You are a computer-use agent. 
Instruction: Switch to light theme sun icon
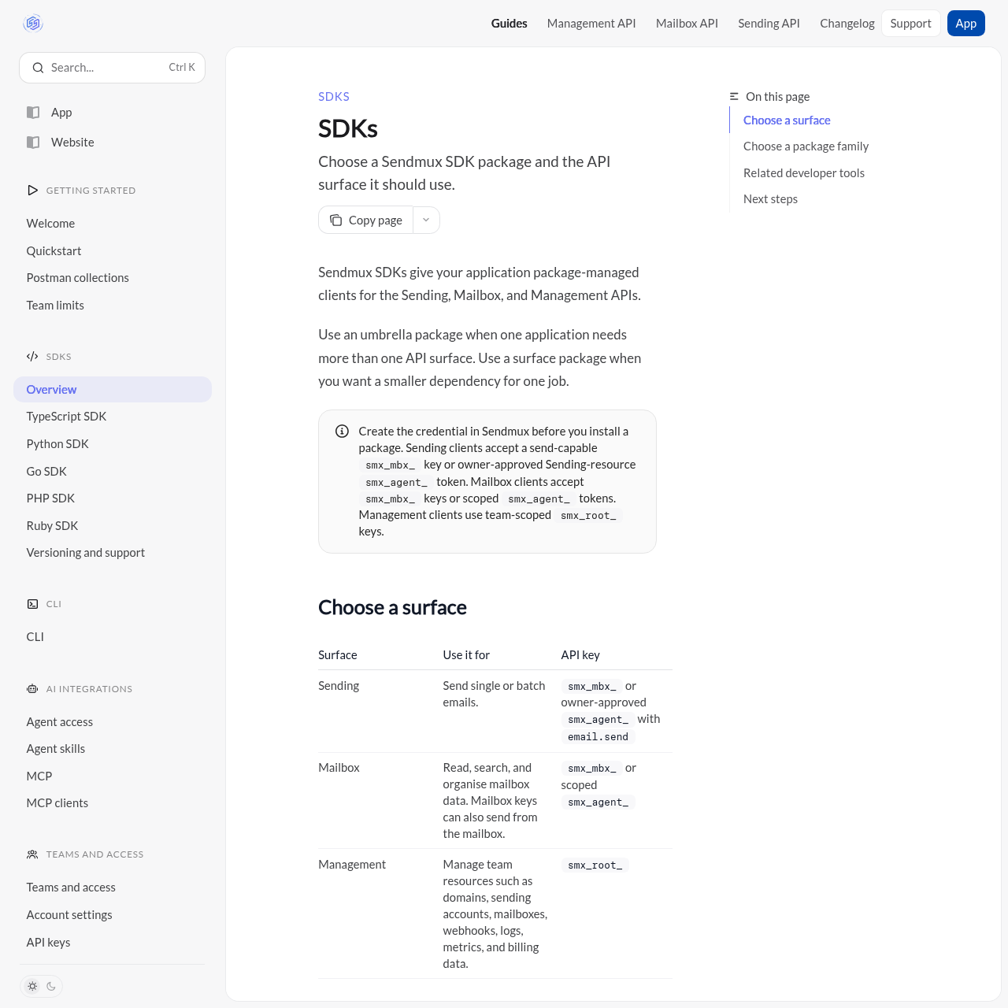coord(32,986)
